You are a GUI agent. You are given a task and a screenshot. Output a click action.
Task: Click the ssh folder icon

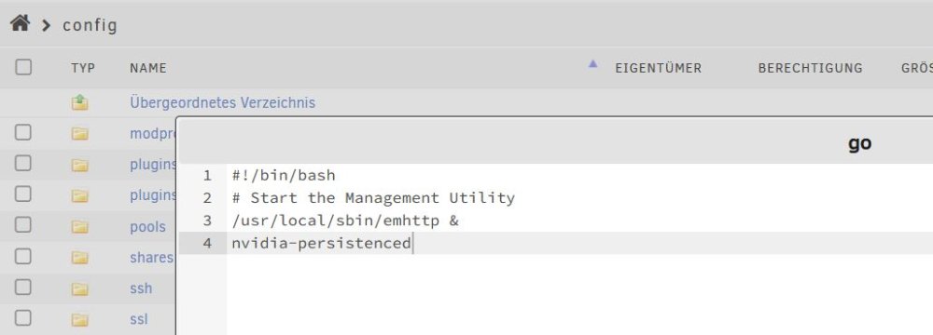click(79, 288)
